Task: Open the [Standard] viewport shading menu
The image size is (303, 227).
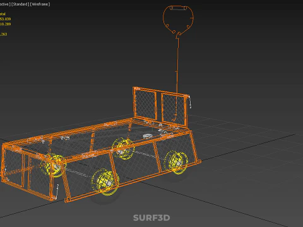Action: pos(20,4)
